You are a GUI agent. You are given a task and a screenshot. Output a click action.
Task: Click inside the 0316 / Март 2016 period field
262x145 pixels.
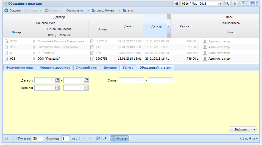point(199,4)
